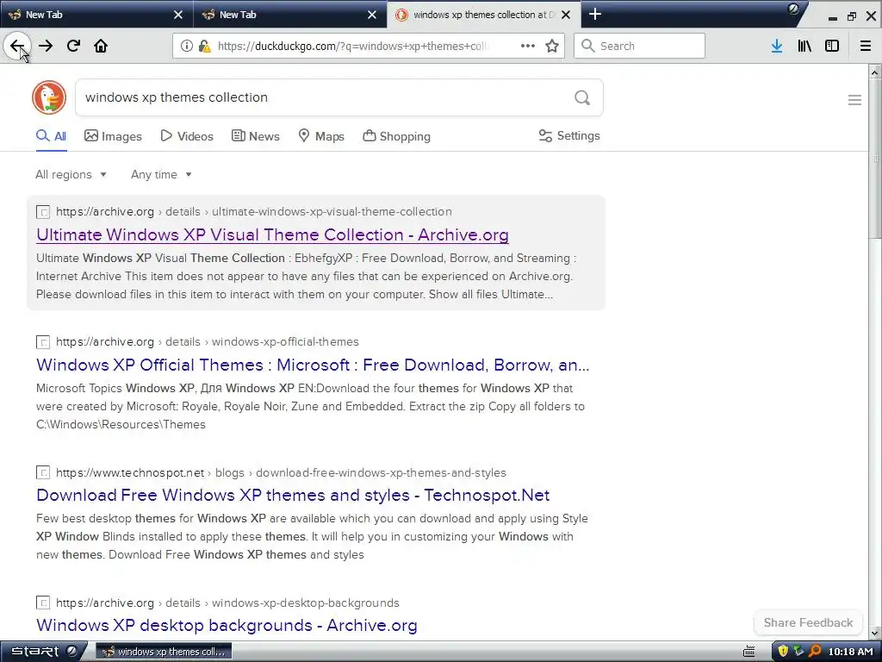Switch to the second New Tab
This screenshot has width=882, height=662.
click(290, 15)
